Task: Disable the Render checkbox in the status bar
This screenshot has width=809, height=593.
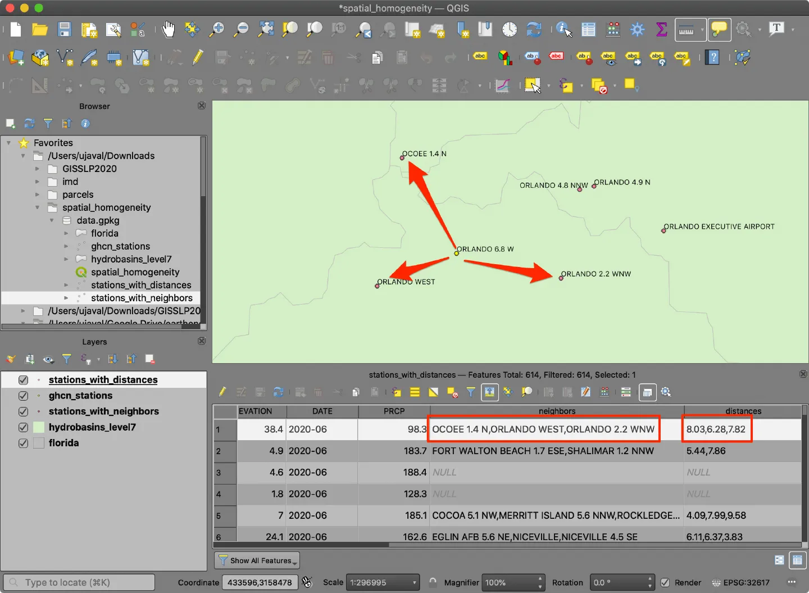Action: tap(665, 582)
